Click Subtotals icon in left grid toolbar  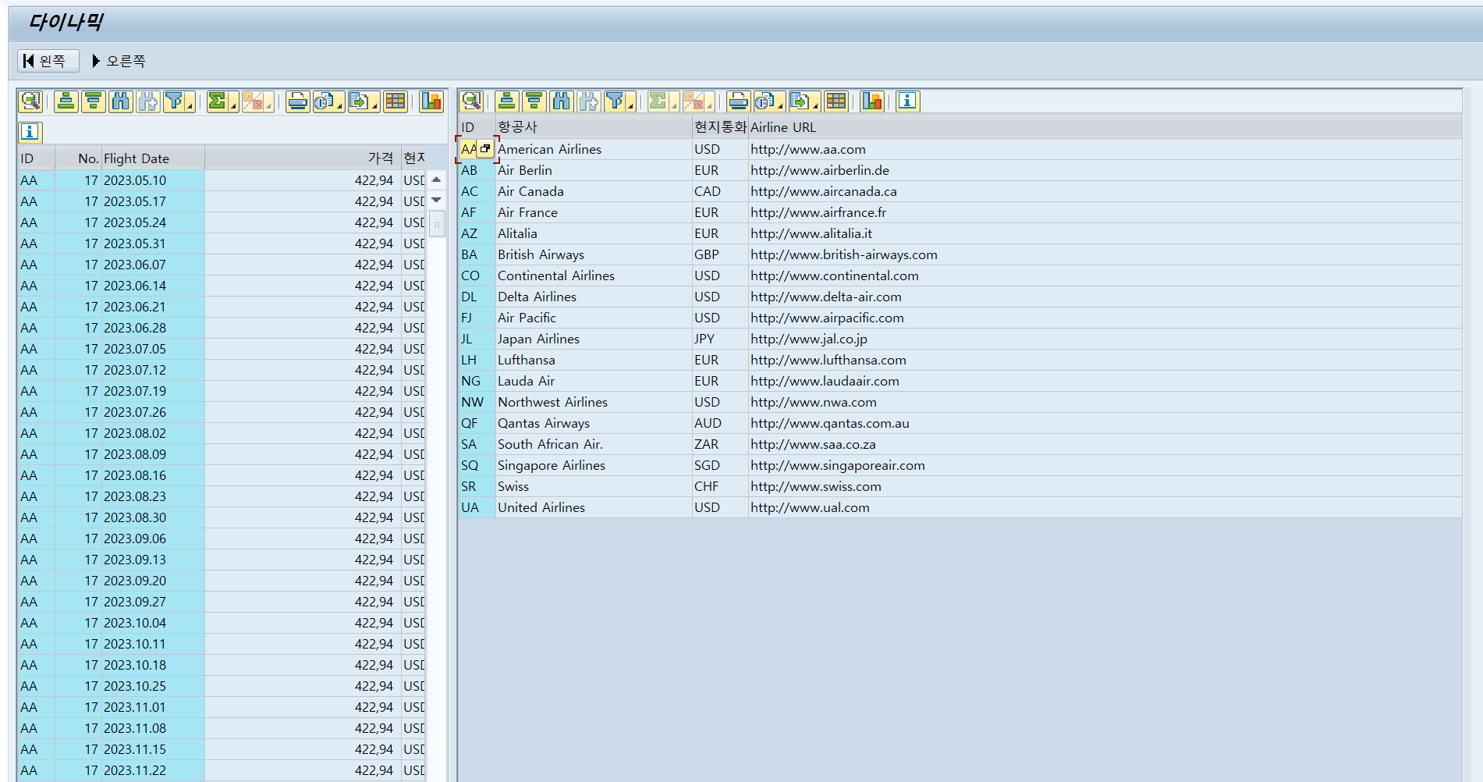click(x=252, y=101)
